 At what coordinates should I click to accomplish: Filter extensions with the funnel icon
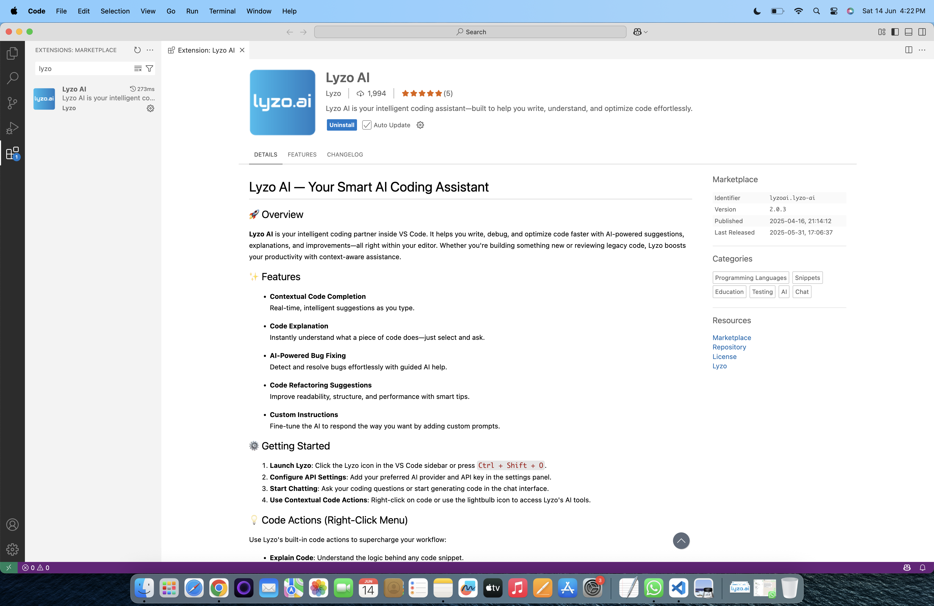[149, 69]
